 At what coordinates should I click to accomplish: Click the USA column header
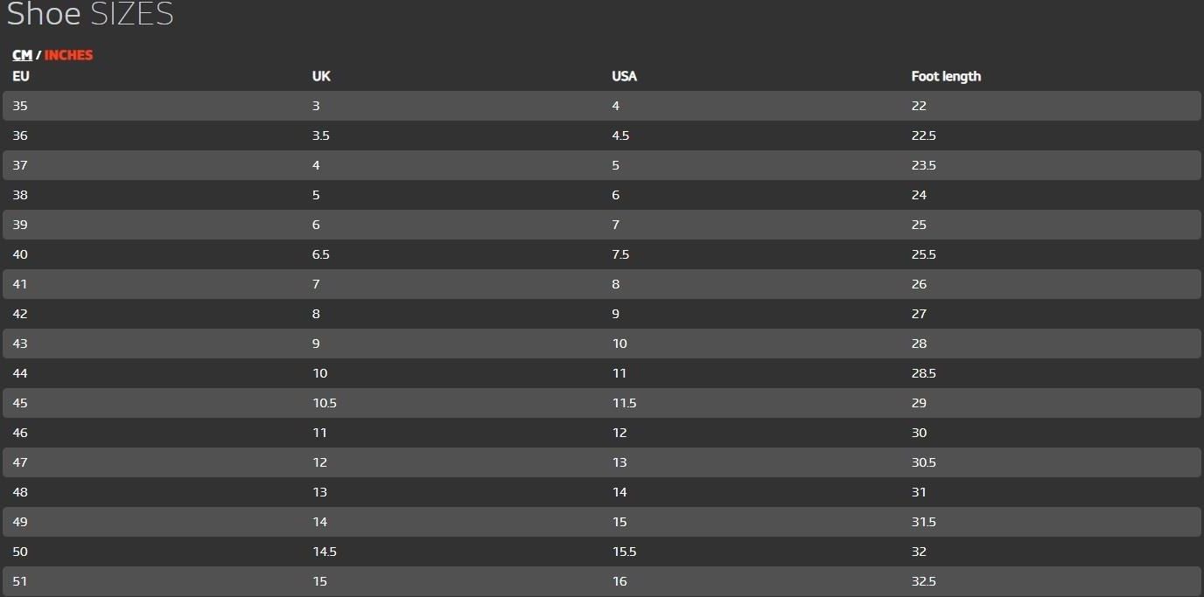(624, 76)
